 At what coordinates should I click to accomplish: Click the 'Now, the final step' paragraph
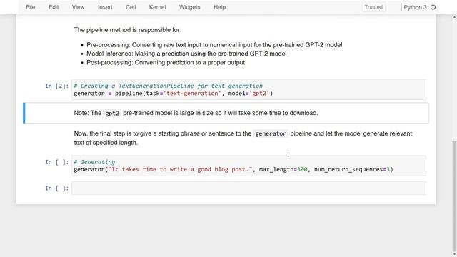243,138
